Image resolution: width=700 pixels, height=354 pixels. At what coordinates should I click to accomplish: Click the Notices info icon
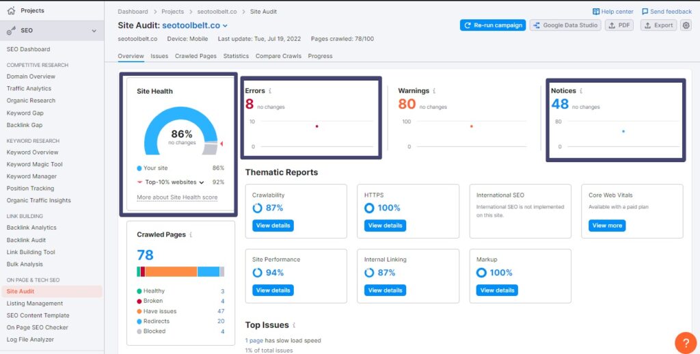pos(581,91)
